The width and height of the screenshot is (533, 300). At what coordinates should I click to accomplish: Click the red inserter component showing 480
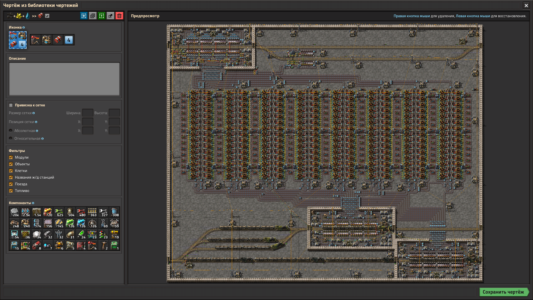click(81, 212)
